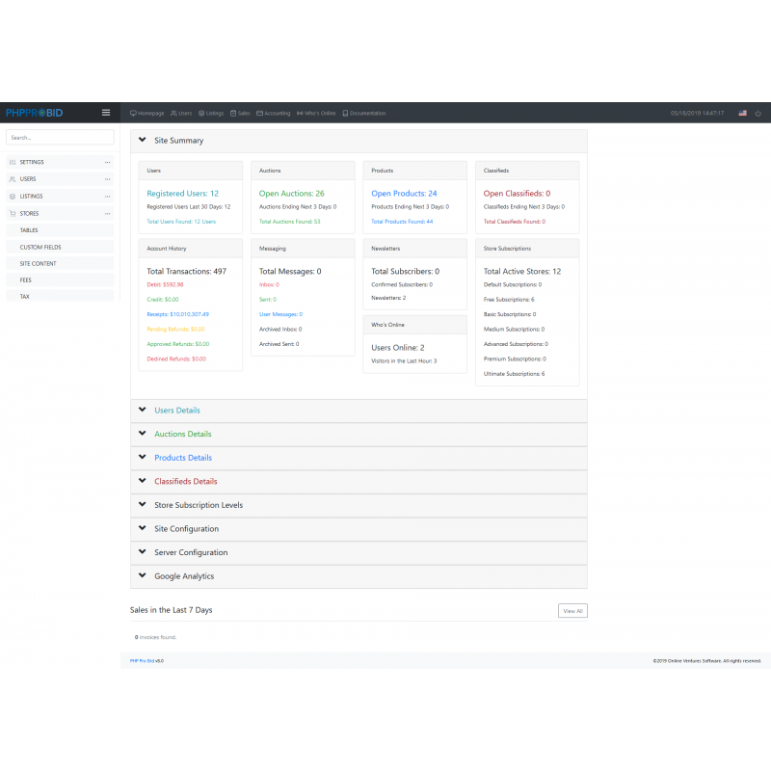Click Total Transactions: 497 text
771x771 pixels.
(x=186, y=271)
